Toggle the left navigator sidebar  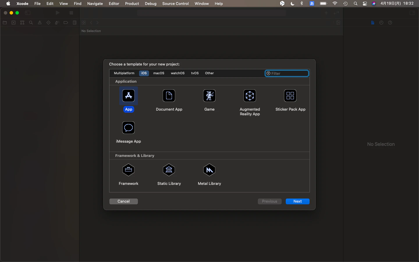[28, 13]
